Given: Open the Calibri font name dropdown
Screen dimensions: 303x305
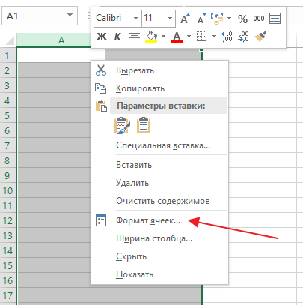Looking at the screenshot, I should pos(135,18).
